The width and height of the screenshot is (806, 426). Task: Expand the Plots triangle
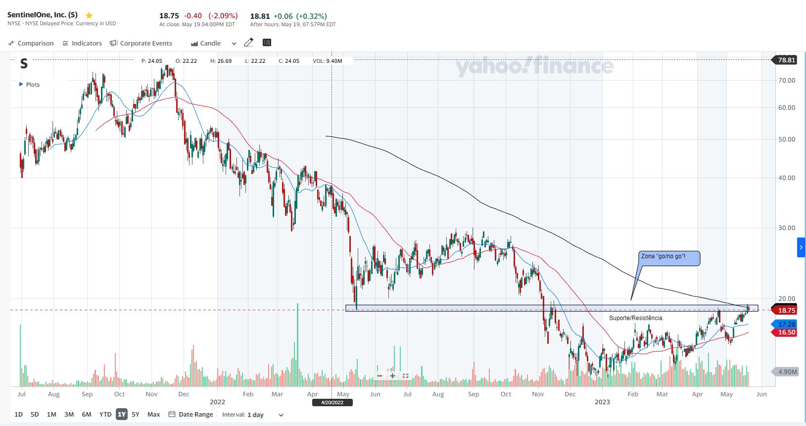point(21,84)
